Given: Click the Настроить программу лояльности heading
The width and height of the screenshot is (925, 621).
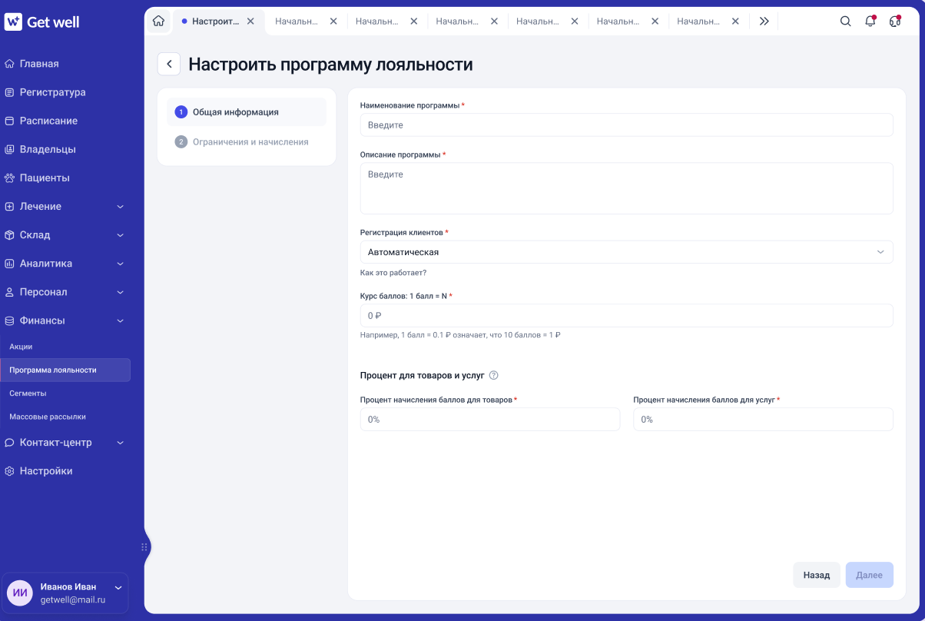Looking at the screenshot, I should (330, 65).
